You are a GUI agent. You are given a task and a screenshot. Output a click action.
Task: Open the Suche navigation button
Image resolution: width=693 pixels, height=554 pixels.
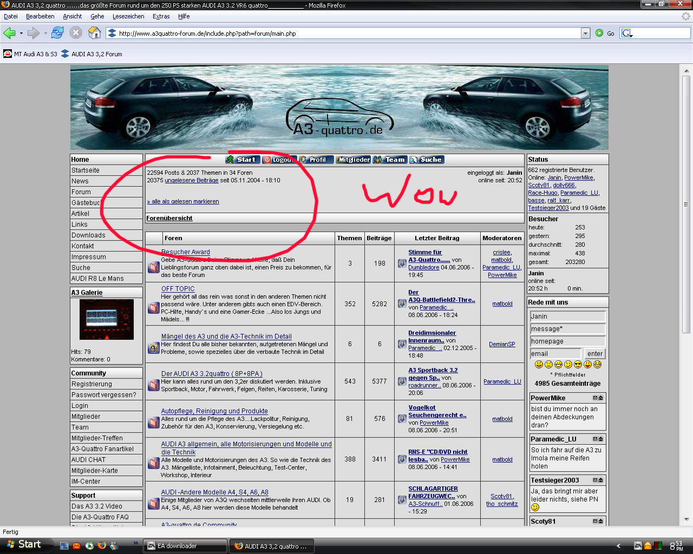point(426,160)
